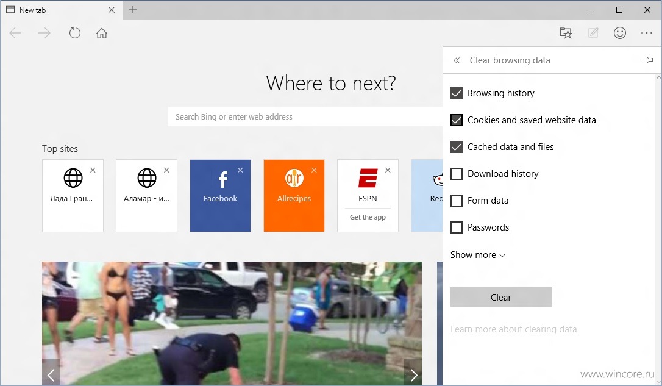The width and height of the screenshot is (662, 386).
Task: Minimize the browser window
Action: click(x=591, y=10)
